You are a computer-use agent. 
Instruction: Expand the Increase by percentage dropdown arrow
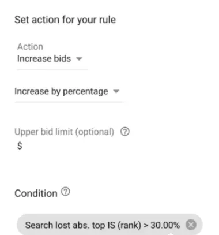tap(116, 91)
